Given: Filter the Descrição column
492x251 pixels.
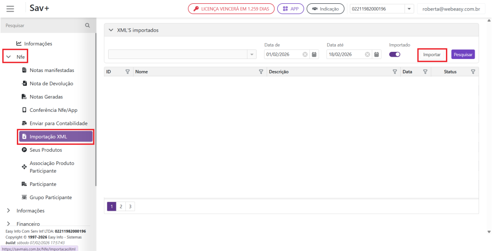Looking at the screenshot, I should (394, 72).
